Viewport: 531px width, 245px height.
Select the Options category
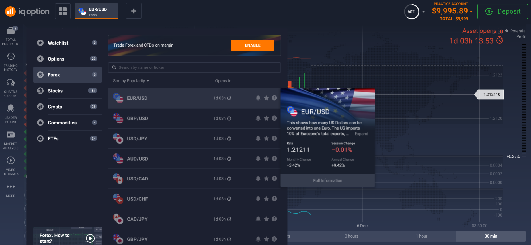[x=67, y=59]
